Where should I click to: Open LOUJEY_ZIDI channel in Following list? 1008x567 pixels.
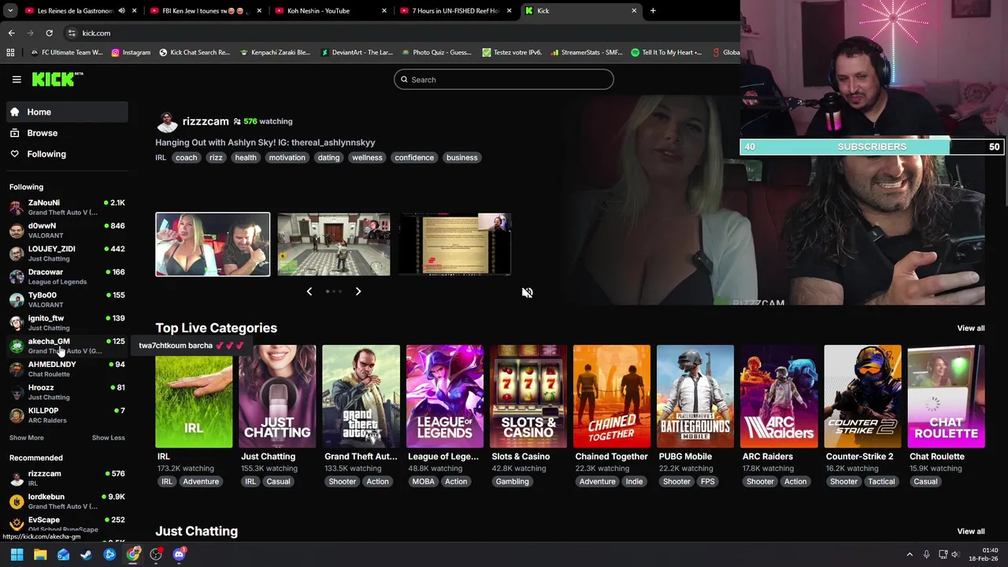(67, 253)
